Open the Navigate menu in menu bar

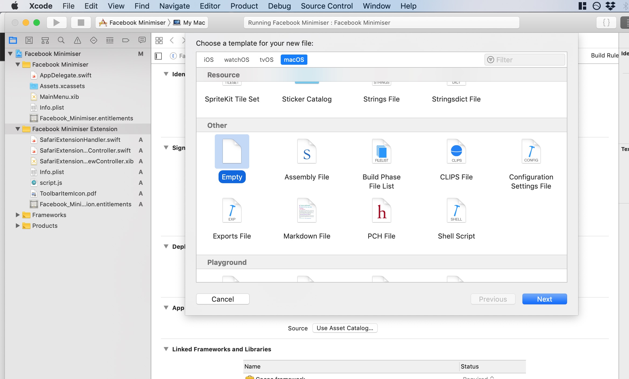click(174, 6)
